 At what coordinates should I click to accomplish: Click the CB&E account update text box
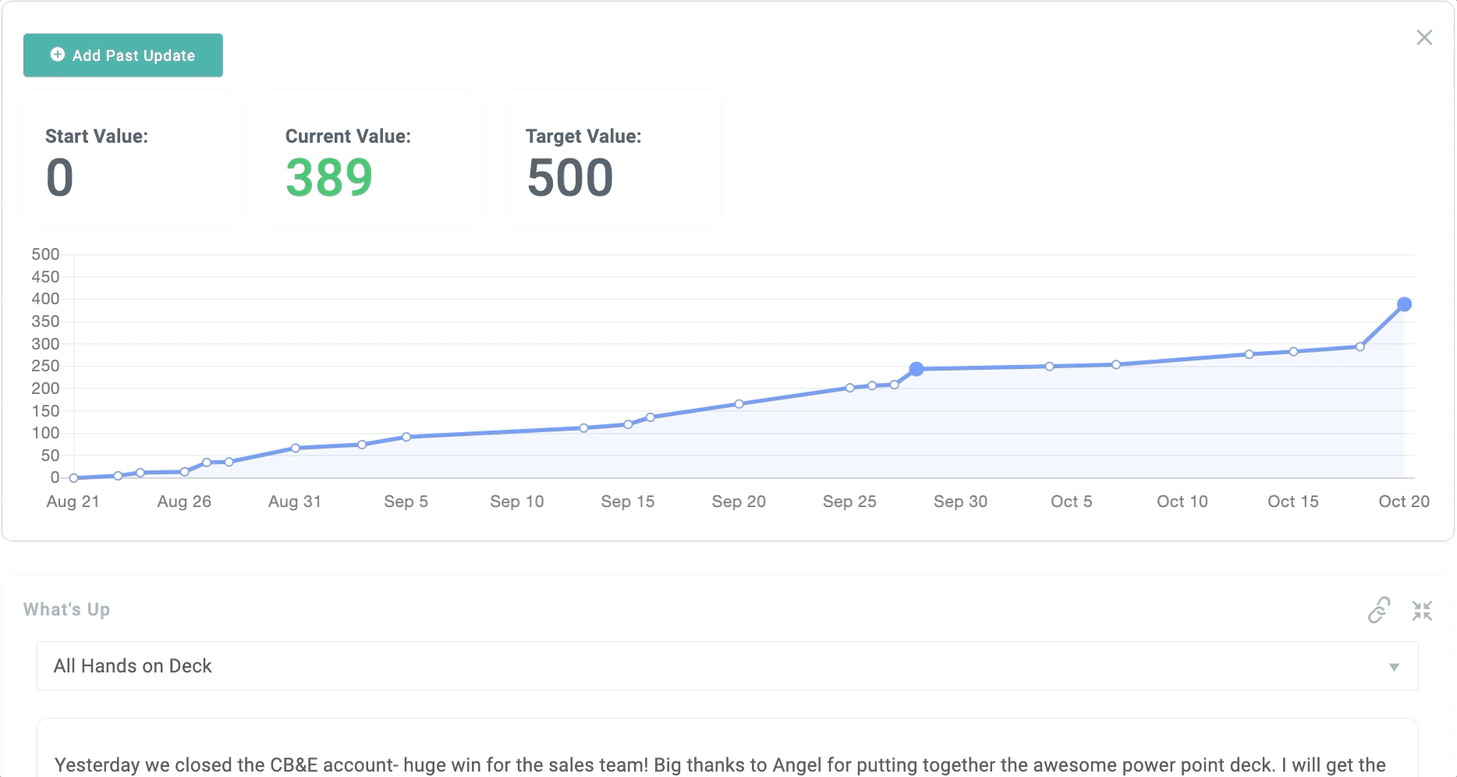click(727, 761)
